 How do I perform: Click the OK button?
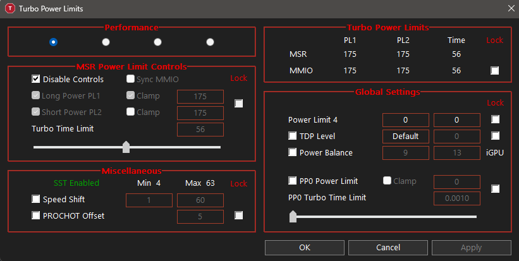305,248
